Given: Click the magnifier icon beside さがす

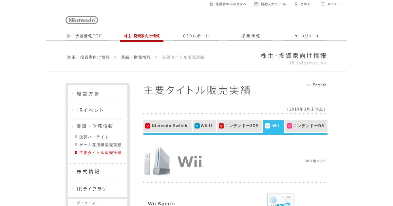Looking at the screenshot, I should tap(296, 4).
